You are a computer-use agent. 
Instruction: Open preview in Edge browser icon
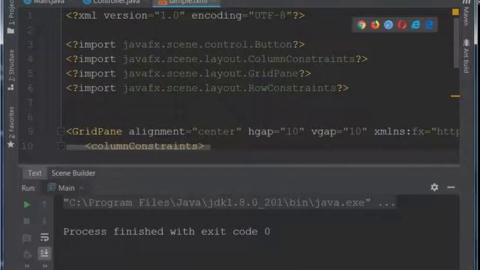(x=429, y=25)
